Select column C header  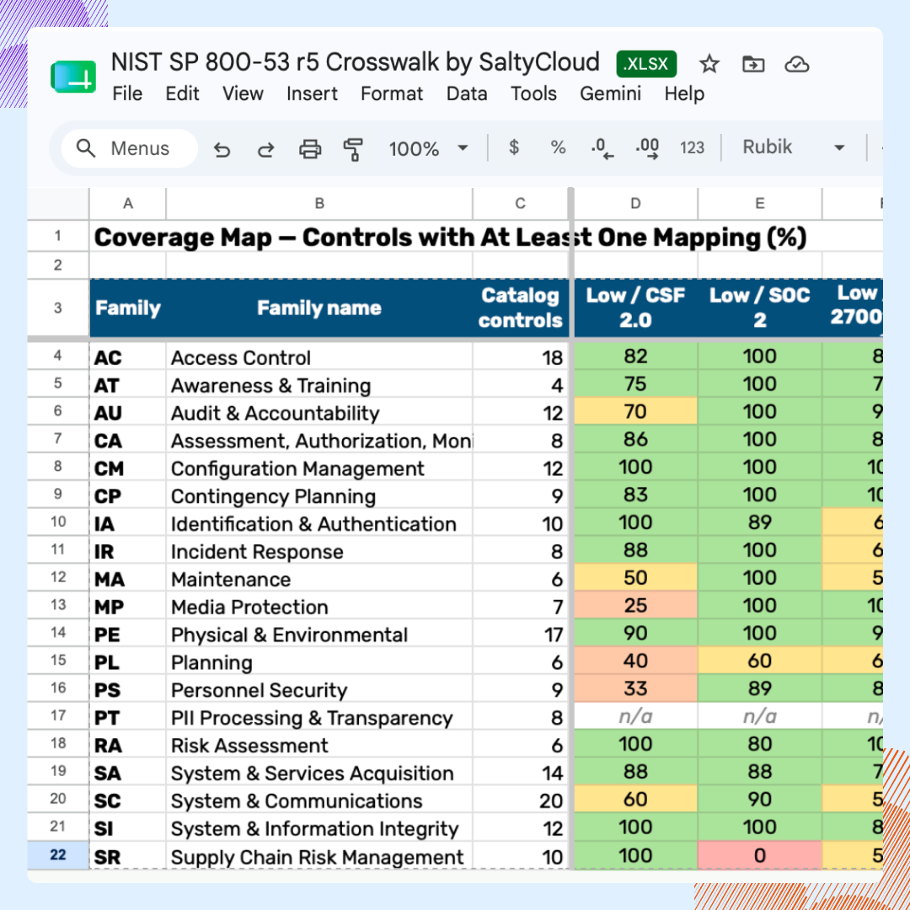click(x=520, y=204)
